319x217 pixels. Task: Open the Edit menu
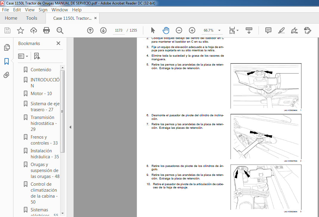tap(17, 10)
